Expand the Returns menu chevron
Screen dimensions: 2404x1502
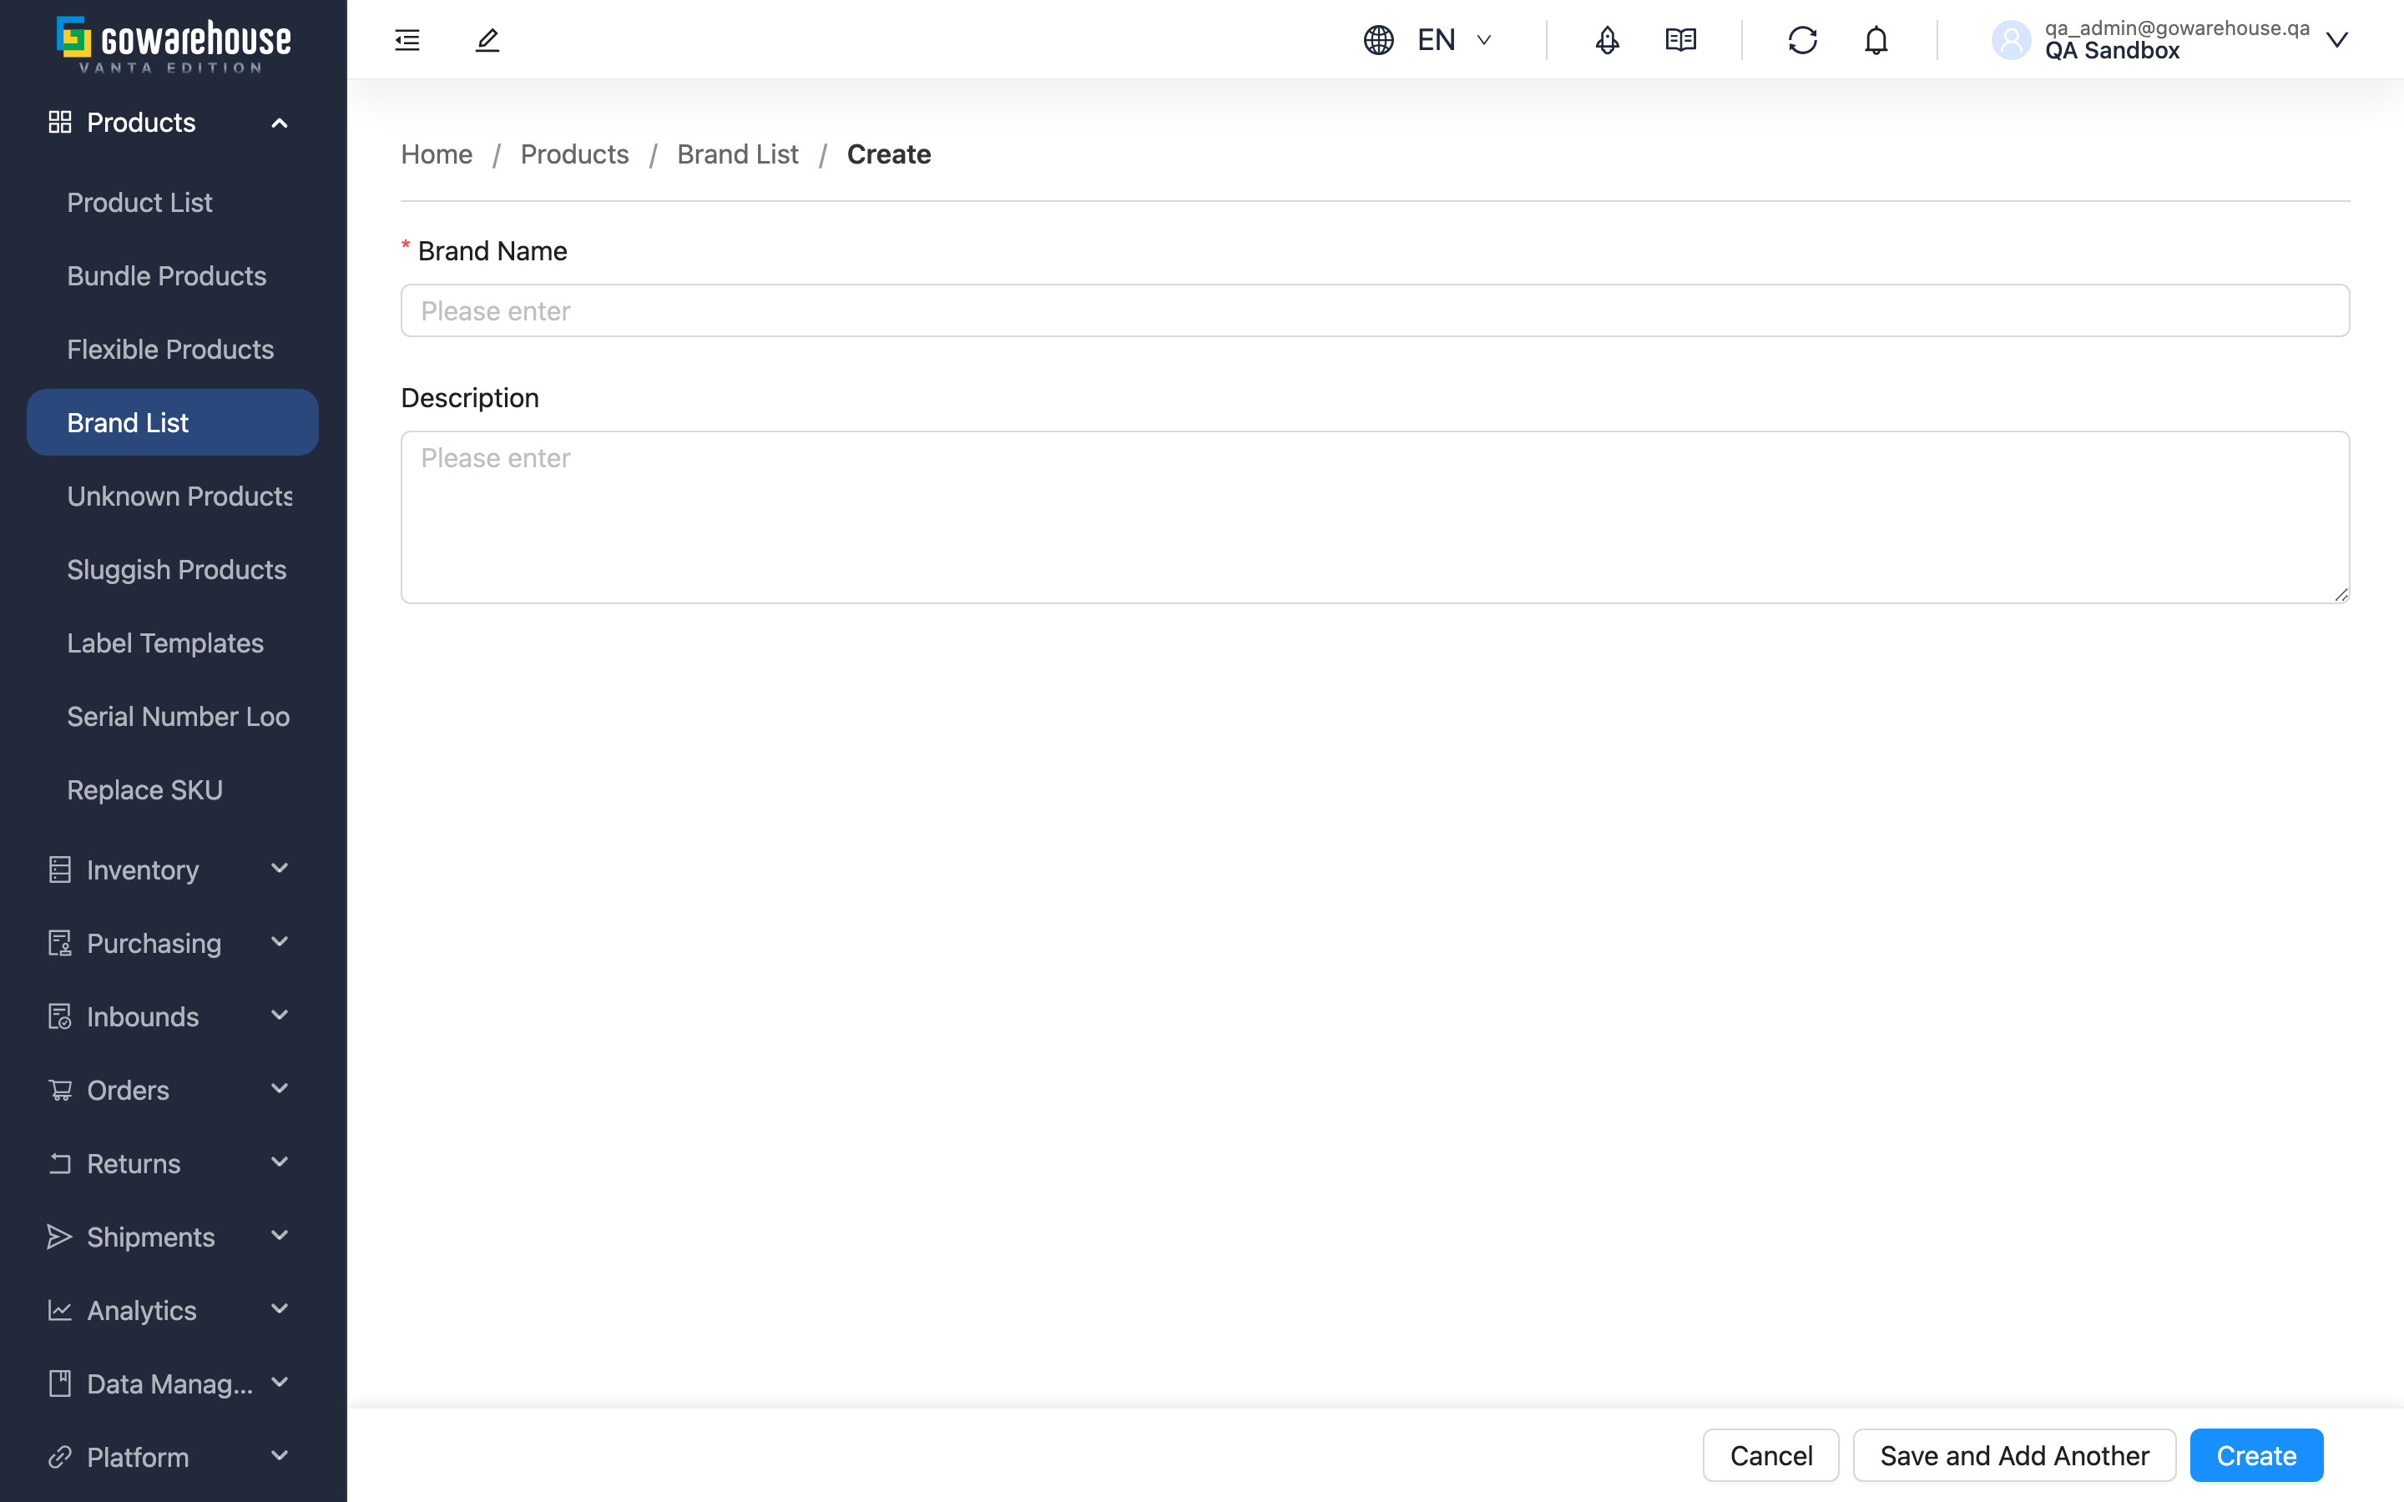(280, 1162)
